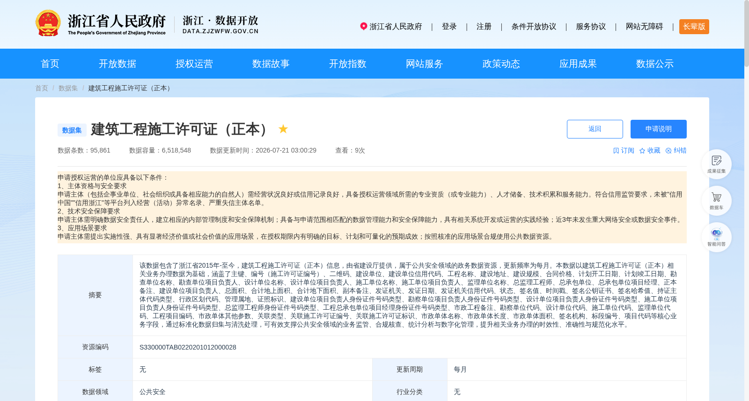Open the 数据车 shopping cart icon
This screenshot has width=749, height=401.
click(716, 201)
